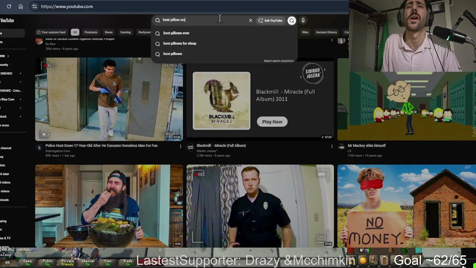Toggle the Public chat filter
Image resolution: width=476 pixels, height=268 pixels.
point(48,262)
